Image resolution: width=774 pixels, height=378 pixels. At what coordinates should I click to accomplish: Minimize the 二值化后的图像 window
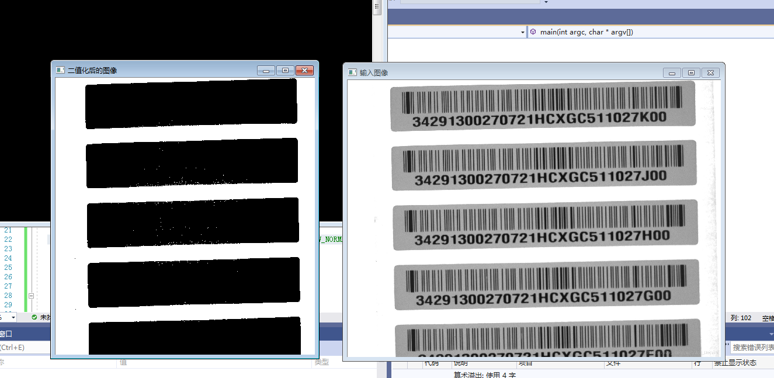pos(266,71)
